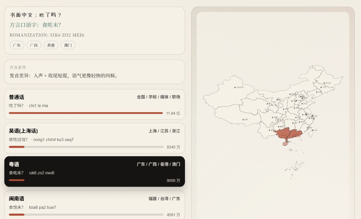Open the 普通话 dialect card
Screen dimensions: 361x219
94,104
